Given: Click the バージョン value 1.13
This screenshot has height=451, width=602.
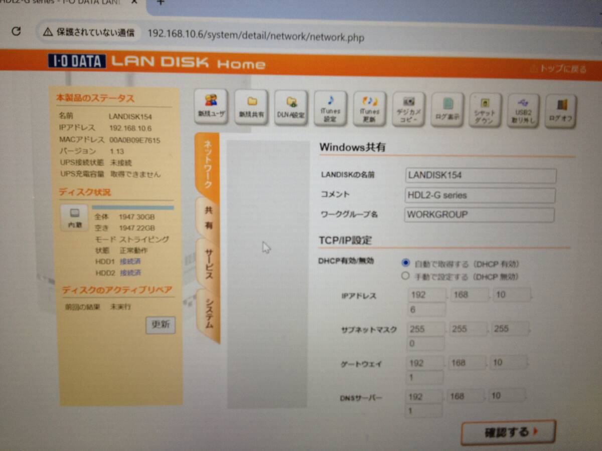Looking at the screenshot, I should point(117,151).
